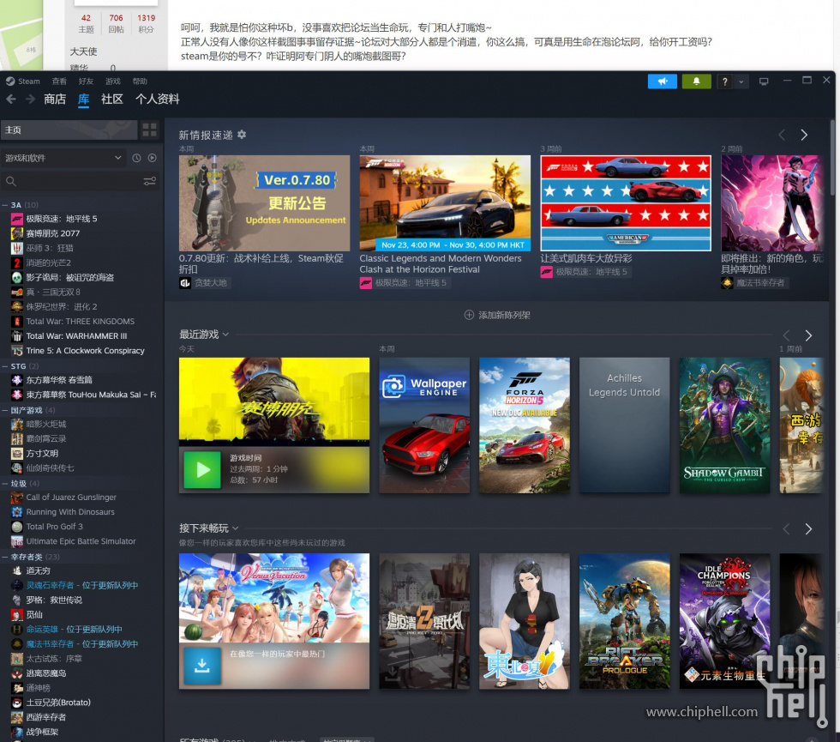The width and height of the screenshot is (840, 742).
Task: Collapse the 3A collection
Action: (5, 205)
